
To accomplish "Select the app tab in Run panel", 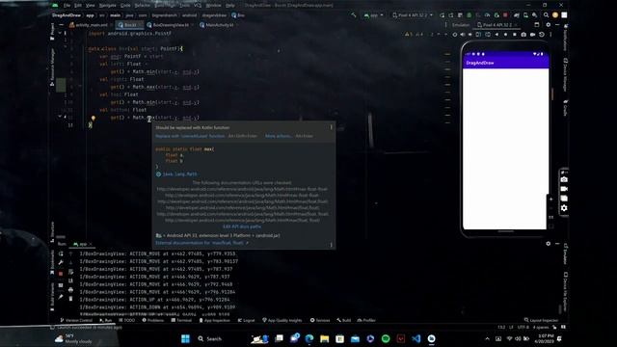I will point(82,244).
